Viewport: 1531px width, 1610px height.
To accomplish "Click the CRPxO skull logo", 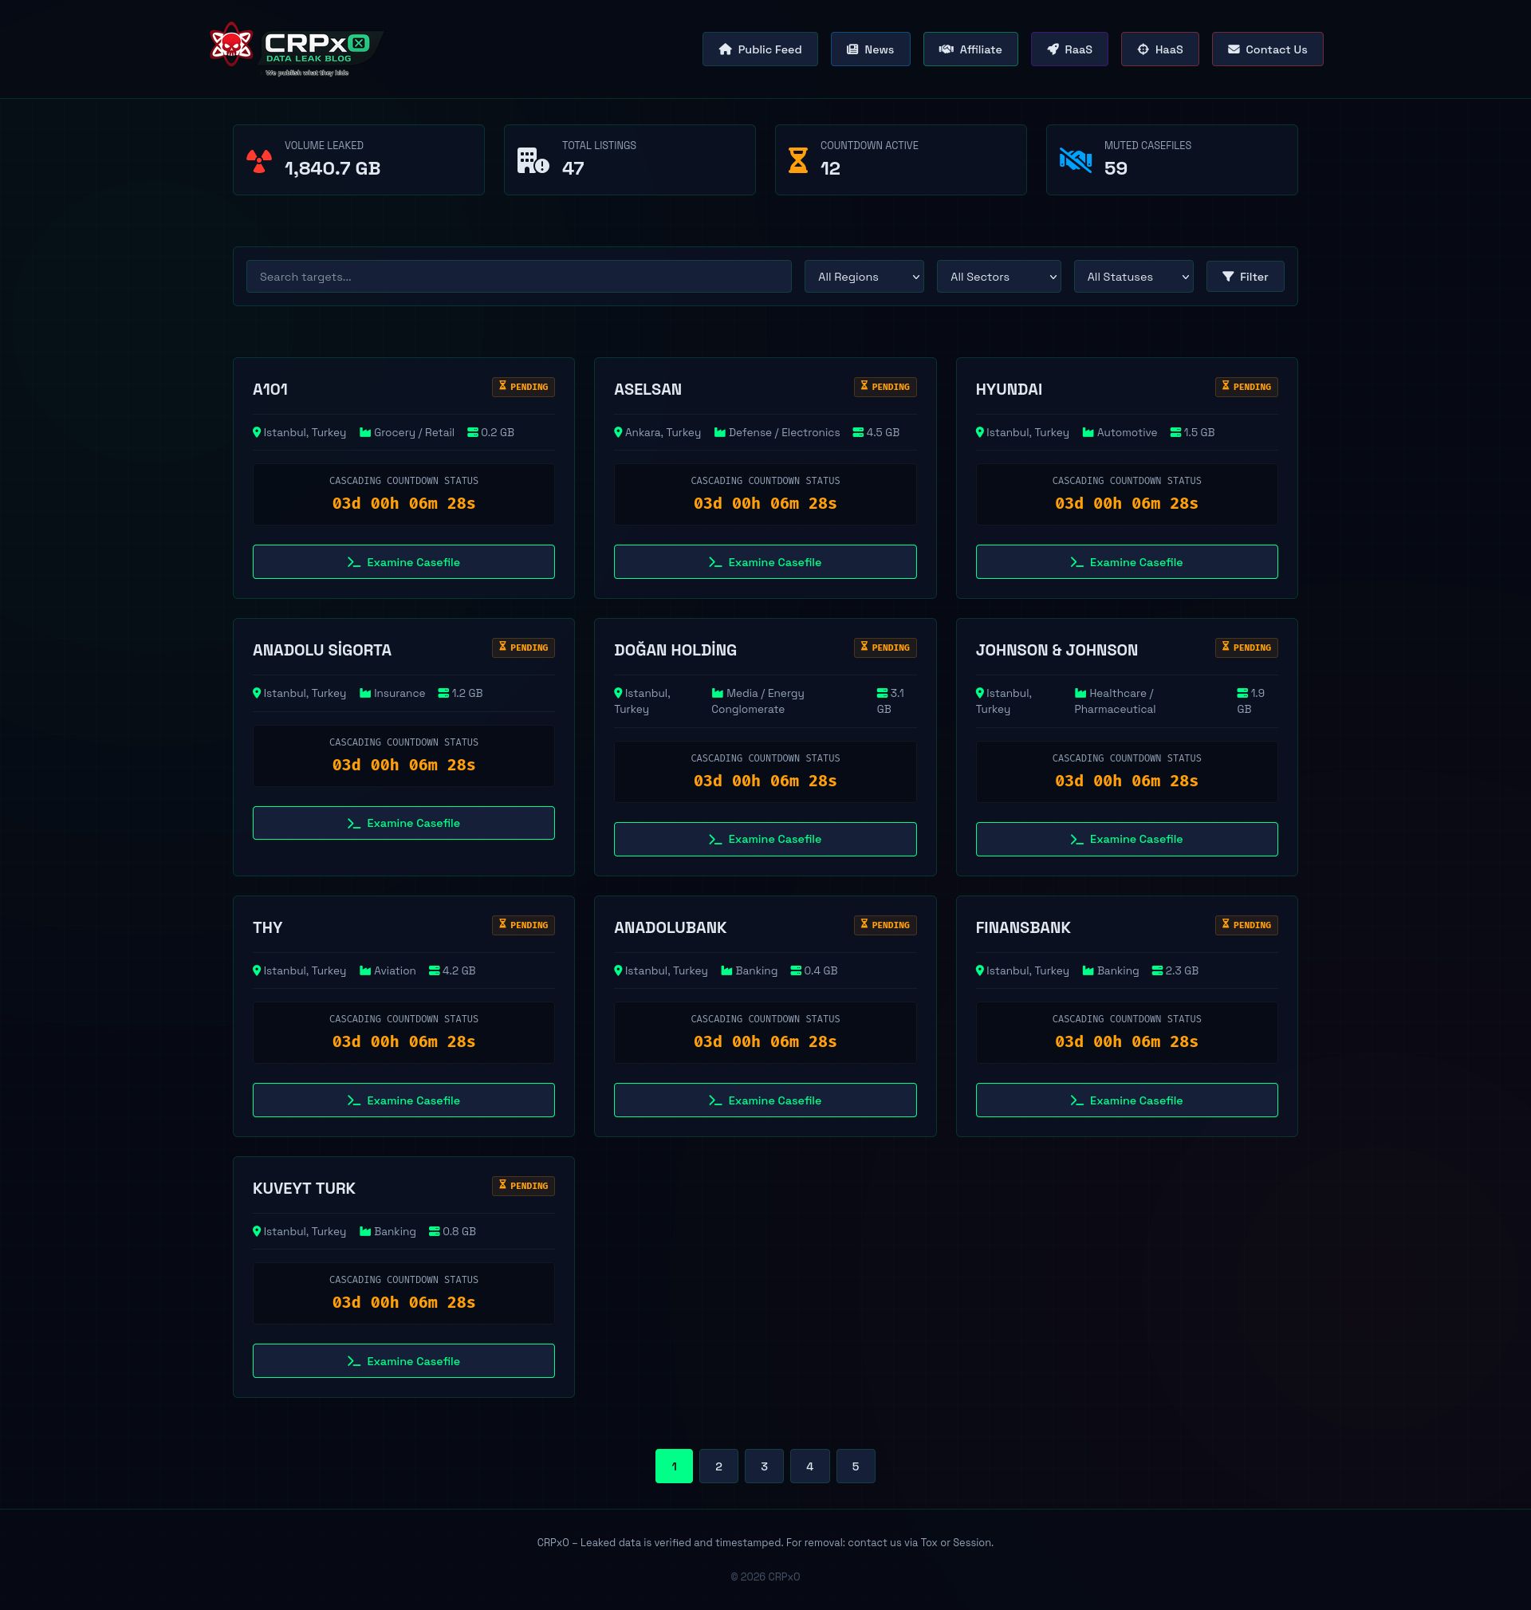I will point(231,45).
